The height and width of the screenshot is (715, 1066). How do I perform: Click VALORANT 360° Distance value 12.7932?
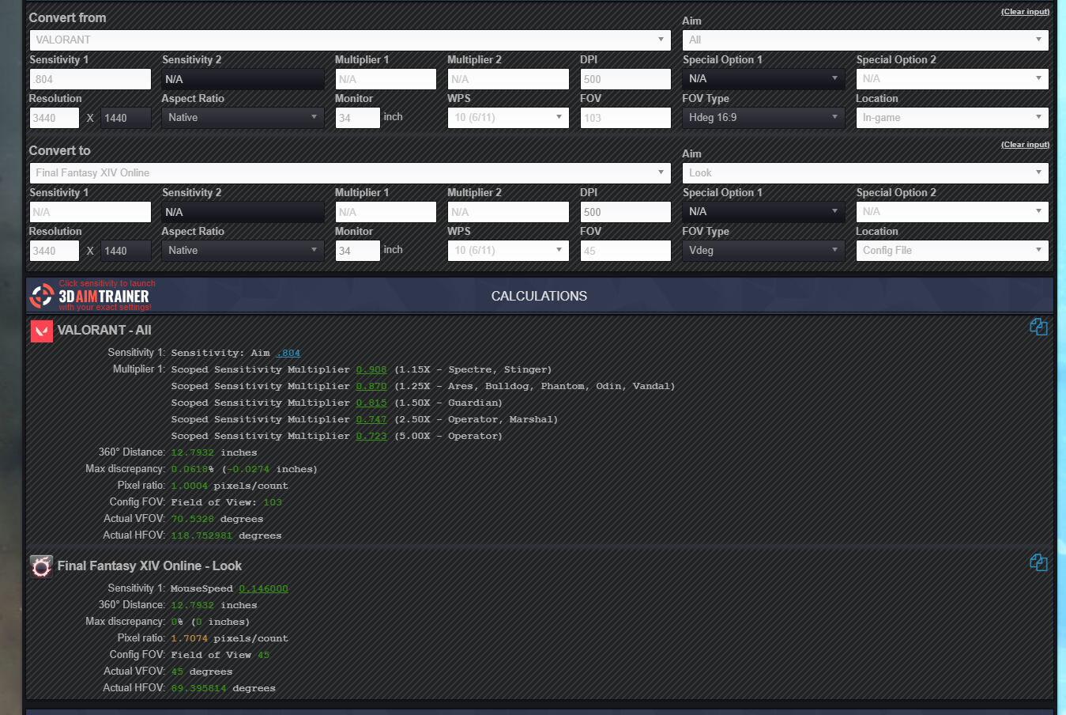[x=192, y=452]
